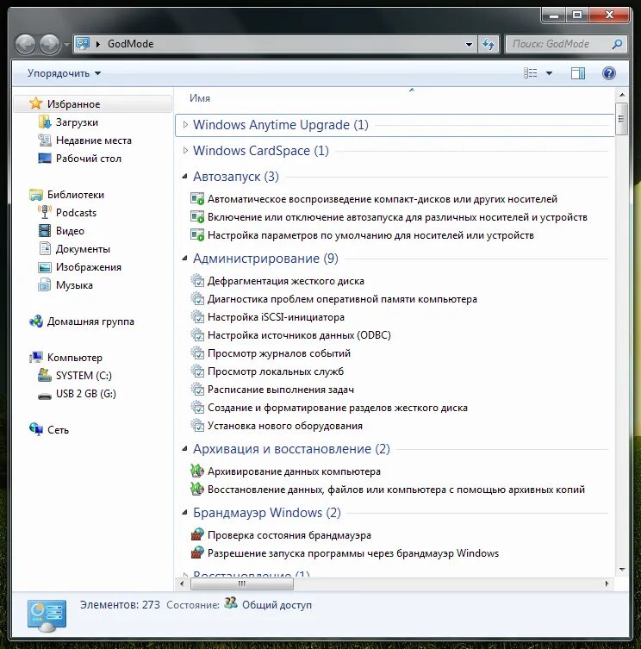Collapse the Брандмауэр Windows group

tap(185, 513)
